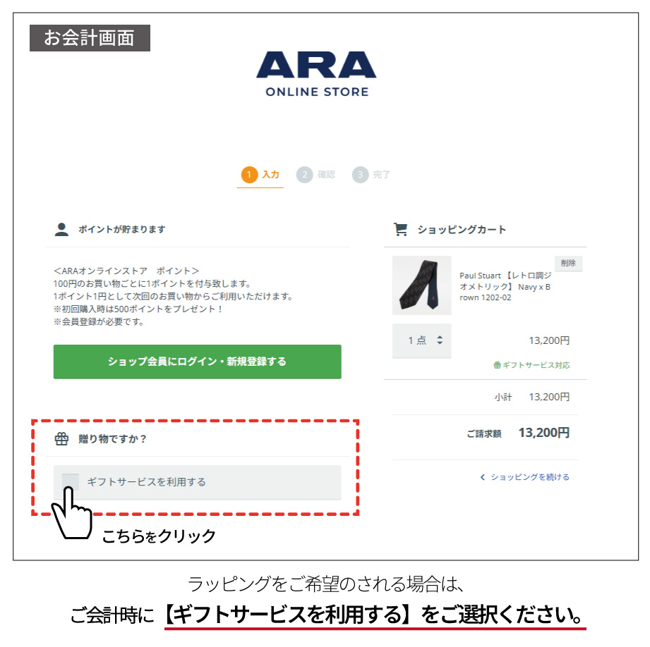Enable the ギフトサービスを利用する checkbox
This screenshot has height=647, width=650.
click(70, 482)
